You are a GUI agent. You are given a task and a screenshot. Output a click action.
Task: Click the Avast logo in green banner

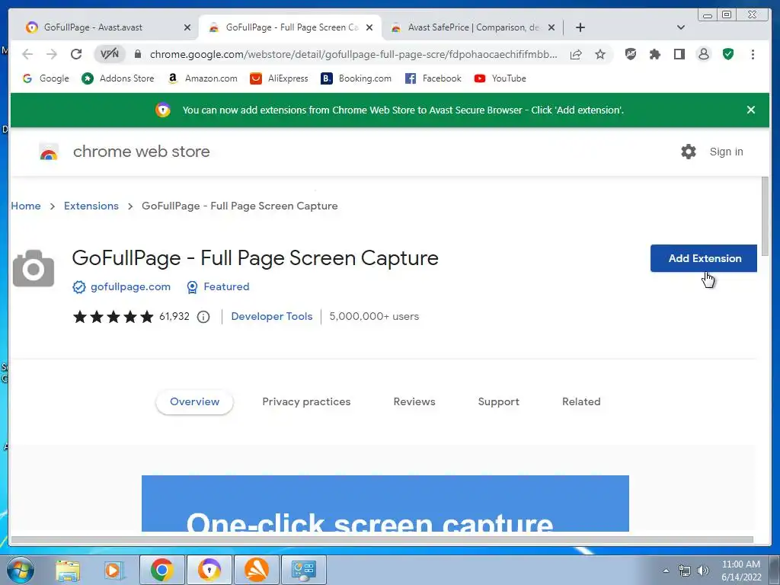(163, 110)
